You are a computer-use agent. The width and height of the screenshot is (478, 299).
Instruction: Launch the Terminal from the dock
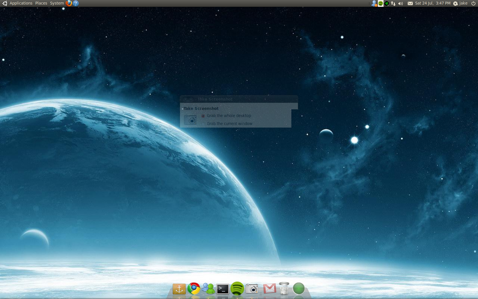pos(223,289)
